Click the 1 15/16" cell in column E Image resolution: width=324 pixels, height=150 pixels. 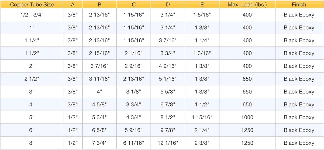coord(202,117)
